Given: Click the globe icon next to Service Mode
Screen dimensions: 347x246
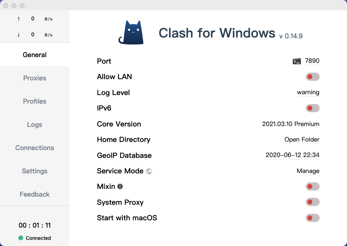Looking at the screenshot, I should coord(149,171).
